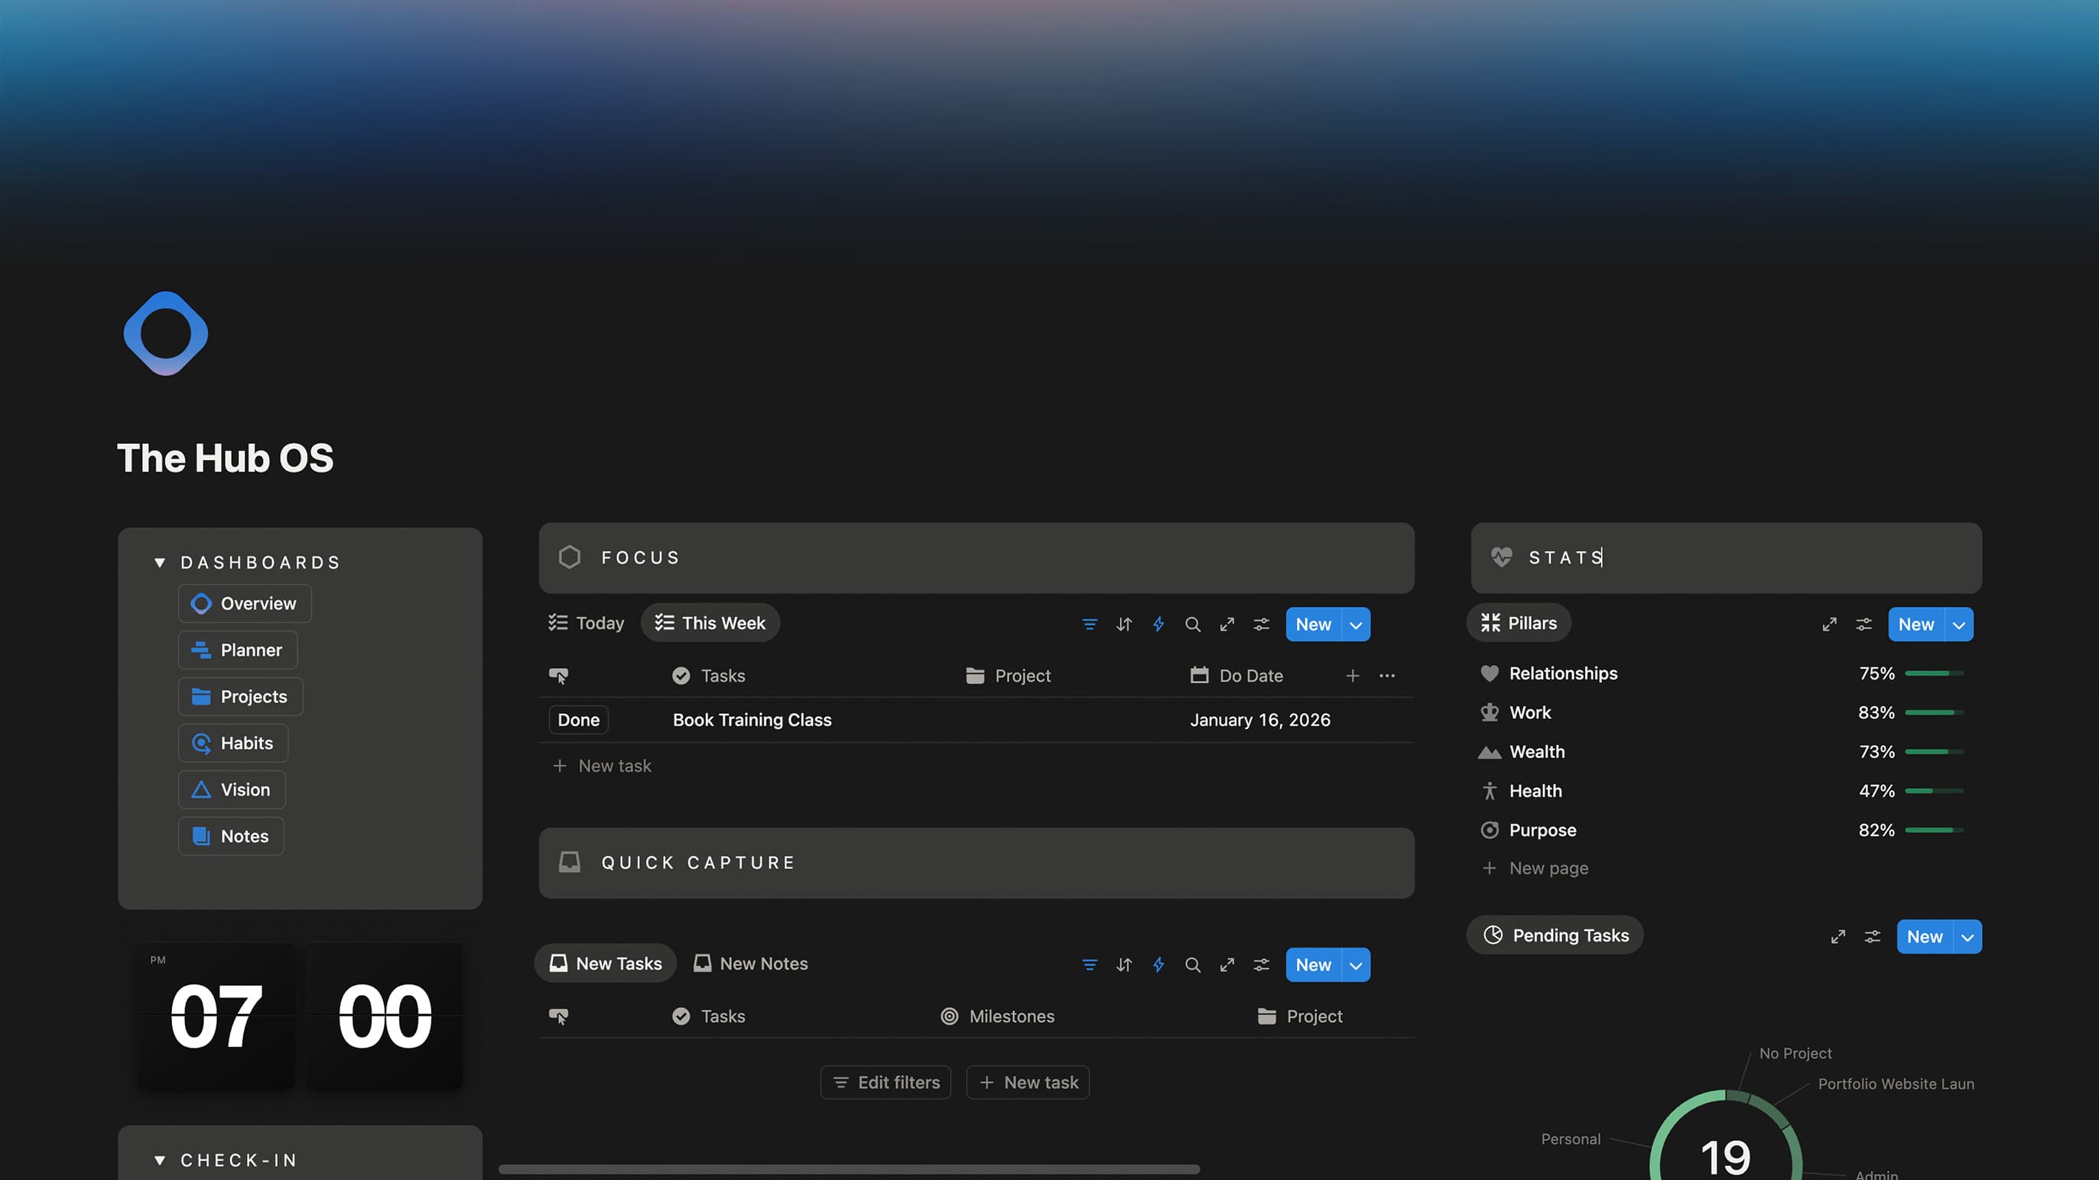Click the Pending Tasks clock icon
This screenshot has width=2099, height=1180.
point(1493,935)
